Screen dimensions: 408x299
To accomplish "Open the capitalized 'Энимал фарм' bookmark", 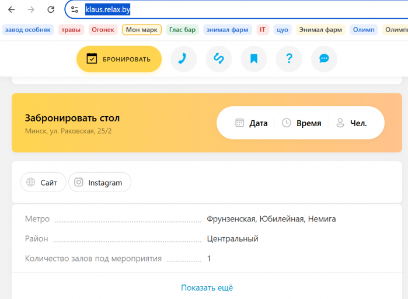I will pos(320,30).
